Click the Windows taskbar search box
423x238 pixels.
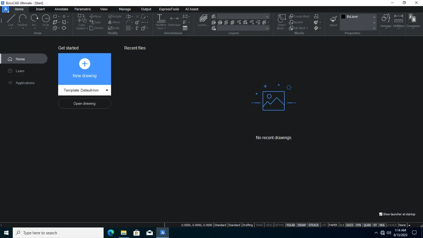point(58,233)
